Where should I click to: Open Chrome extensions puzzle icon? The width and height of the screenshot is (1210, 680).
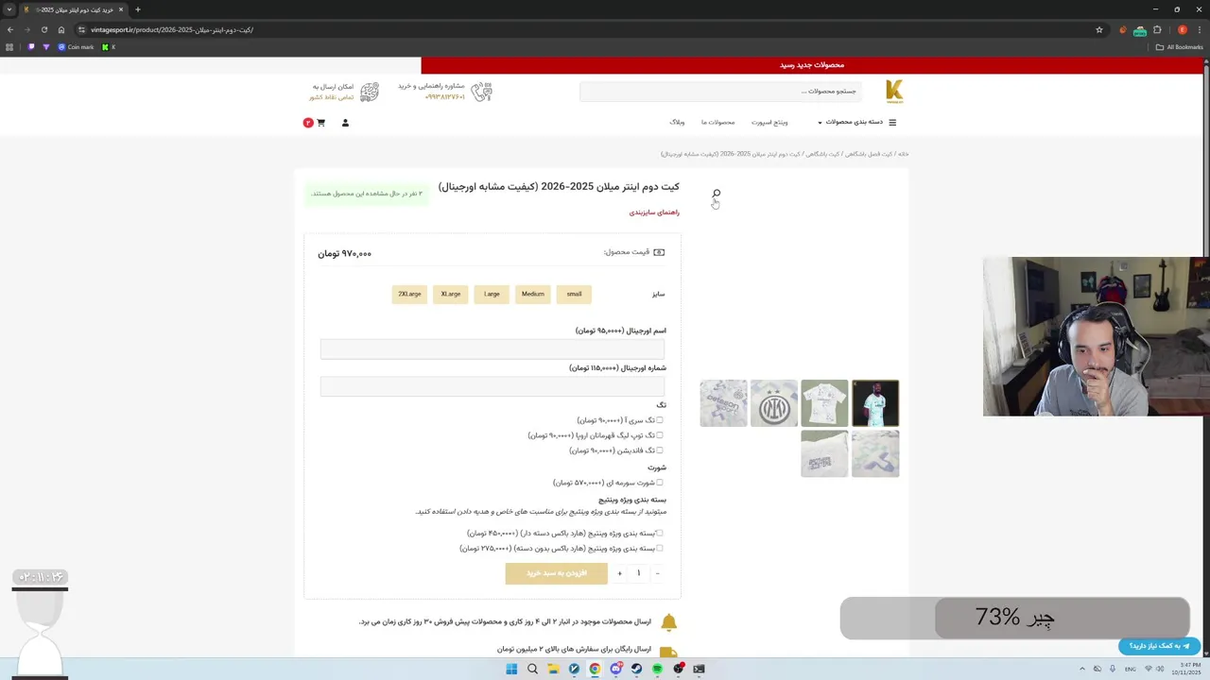(1157, 29)
